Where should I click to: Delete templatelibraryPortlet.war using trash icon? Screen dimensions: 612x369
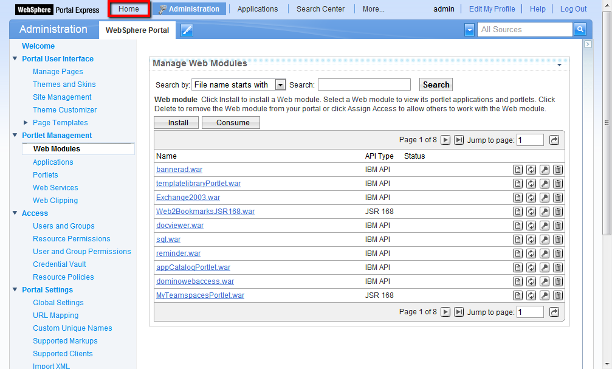click(558, 184)
